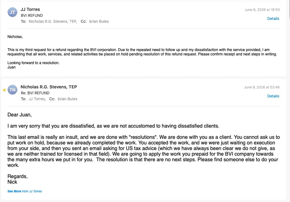Click the June 9, 2026 at 02:46 timestamp
290x202 pixels.
262,87
